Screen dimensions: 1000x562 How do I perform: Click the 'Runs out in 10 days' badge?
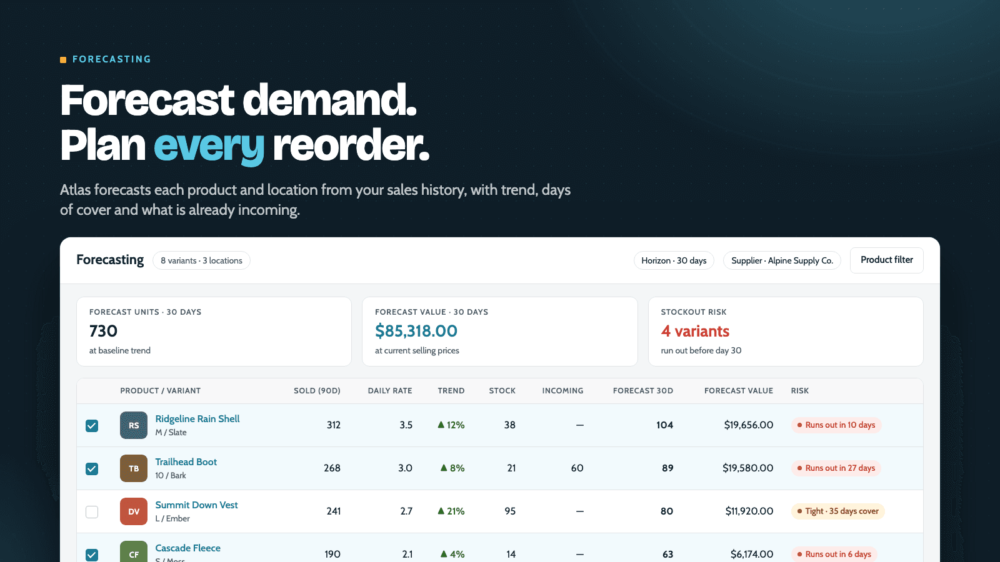click(x=836, y=425)
